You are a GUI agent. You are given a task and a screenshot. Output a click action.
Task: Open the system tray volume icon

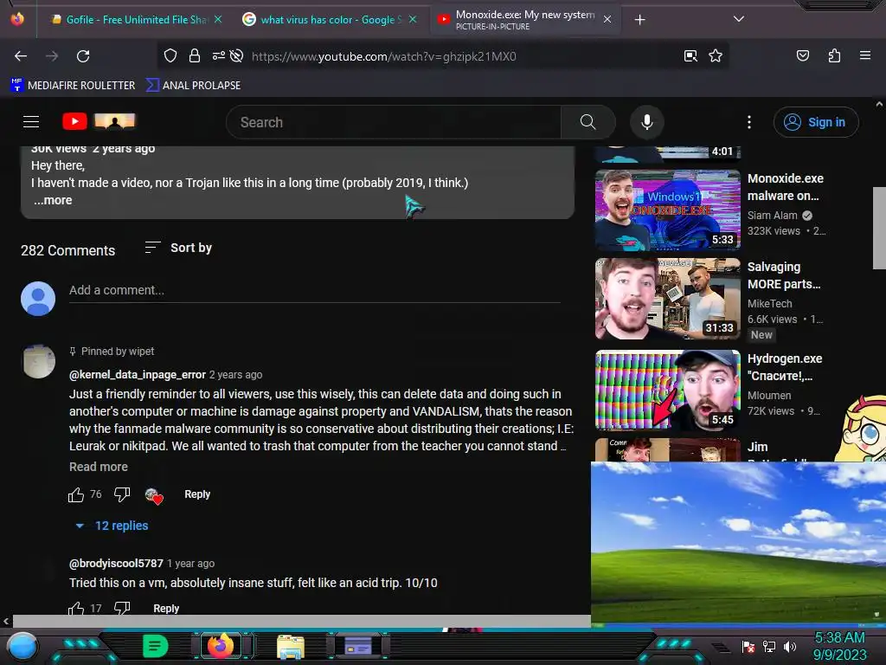pos(790,647)
